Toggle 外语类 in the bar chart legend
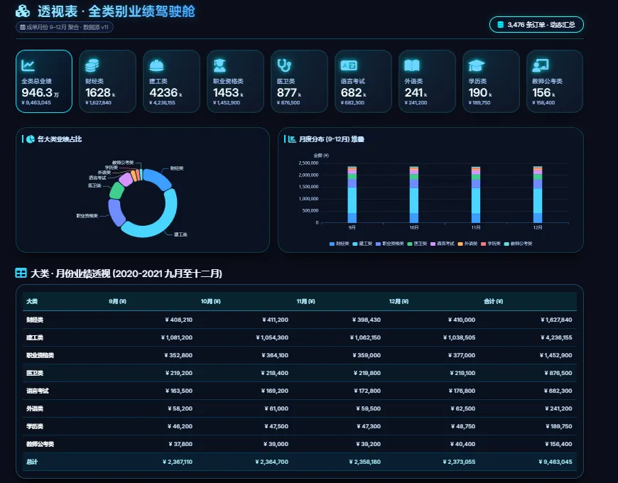 click(467, 244)
